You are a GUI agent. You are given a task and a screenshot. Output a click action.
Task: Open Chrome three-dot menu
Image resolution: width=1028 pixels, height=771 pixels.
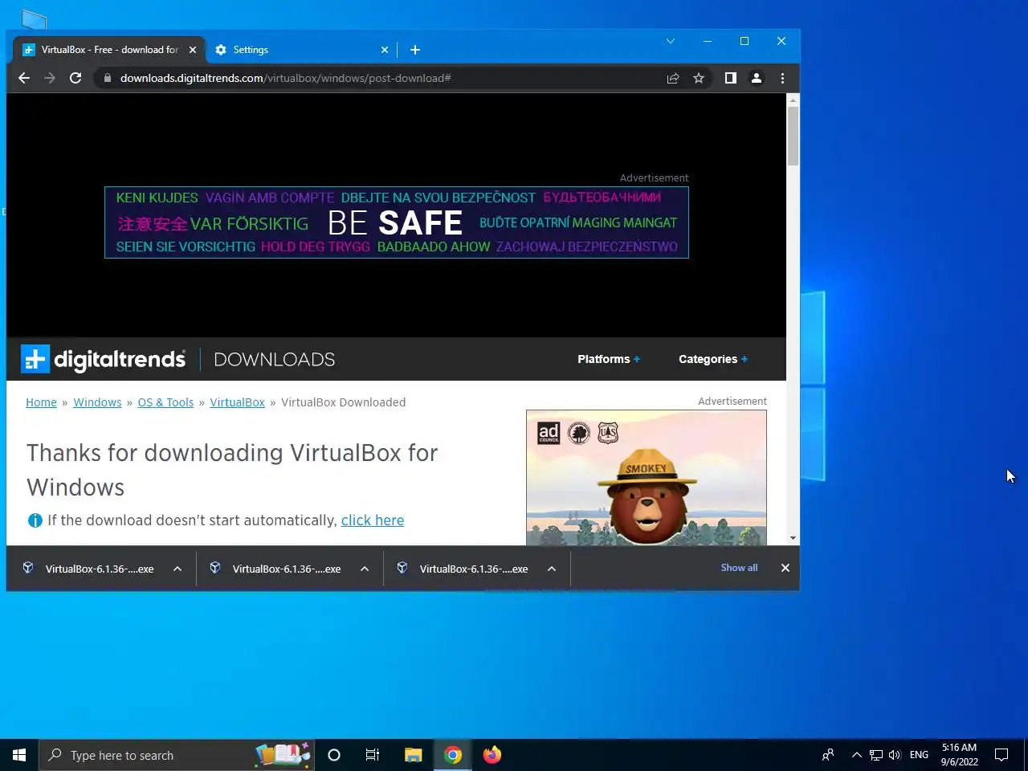coord(782,78)
